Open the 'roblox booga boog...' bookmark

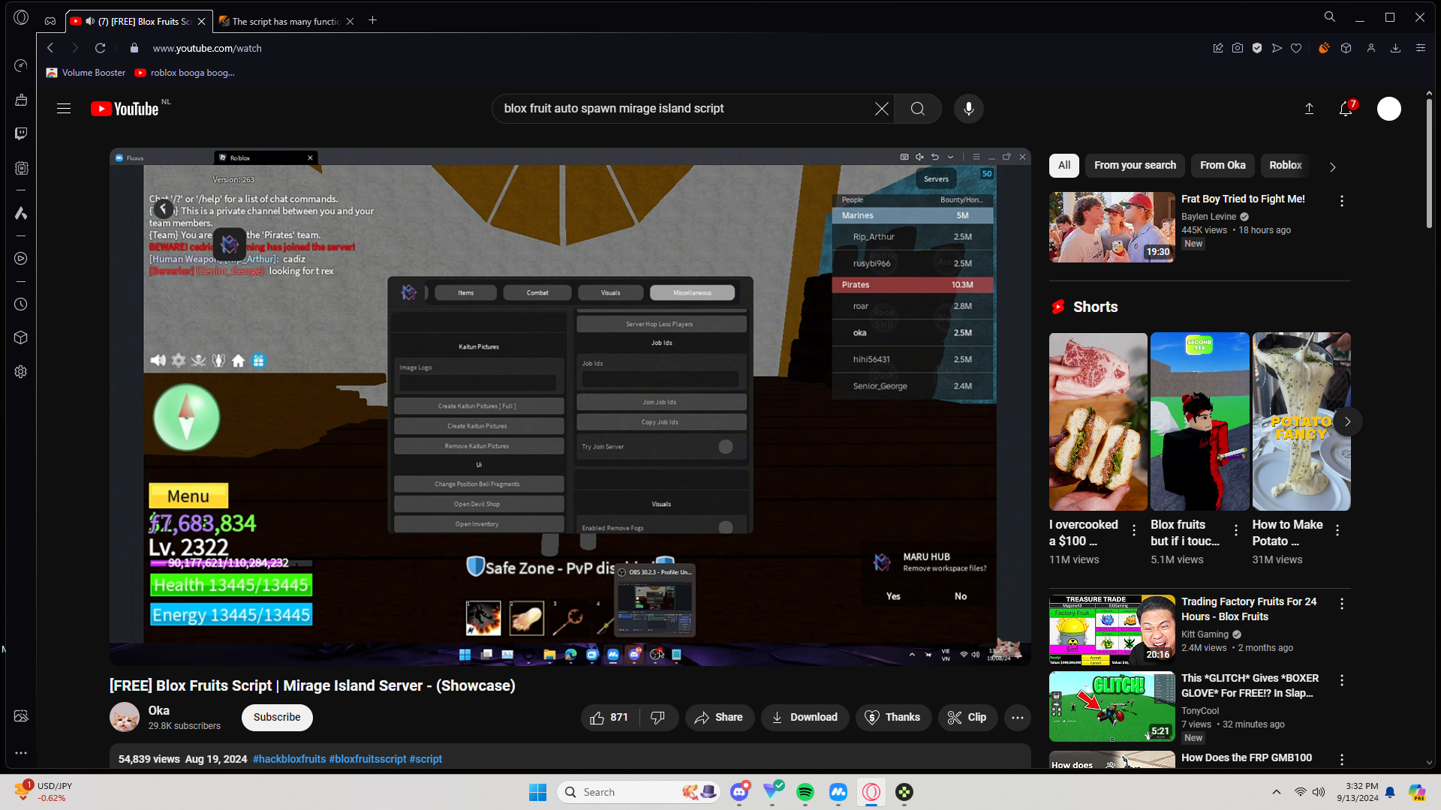click(x=185, y=73)
